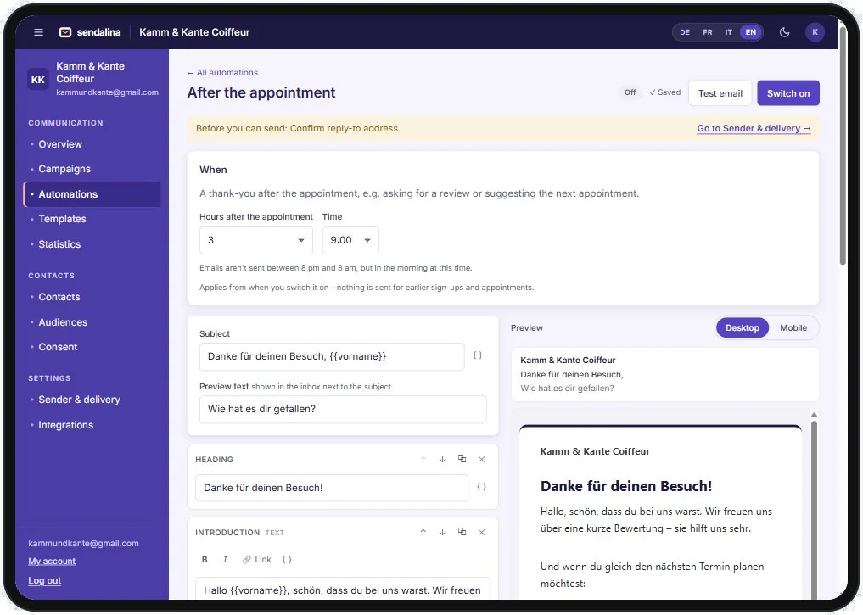Open the K user avatar menu
863x615 pixels.
point(815,32)
